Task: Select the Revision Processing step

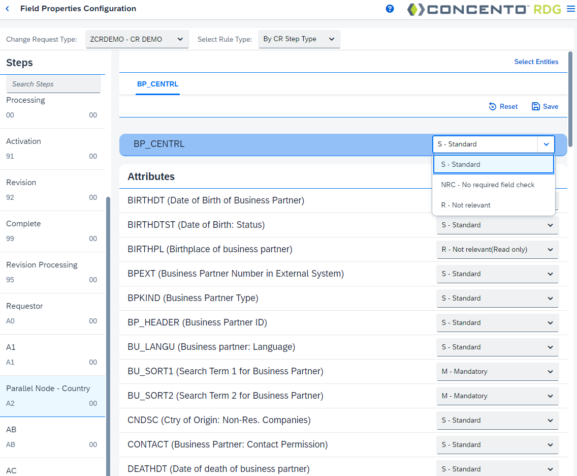Action: pyautogui.click(x=53, y=273)
